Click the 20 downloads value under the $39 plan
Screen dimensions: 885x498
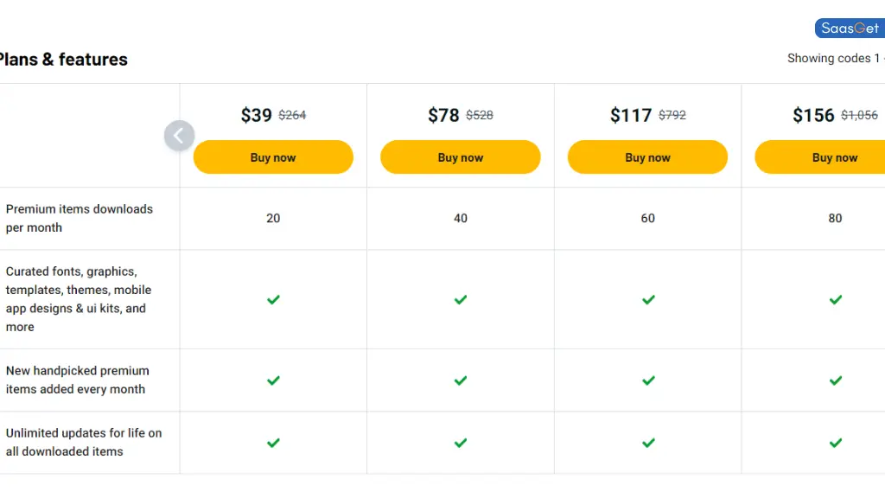(273, 218)
